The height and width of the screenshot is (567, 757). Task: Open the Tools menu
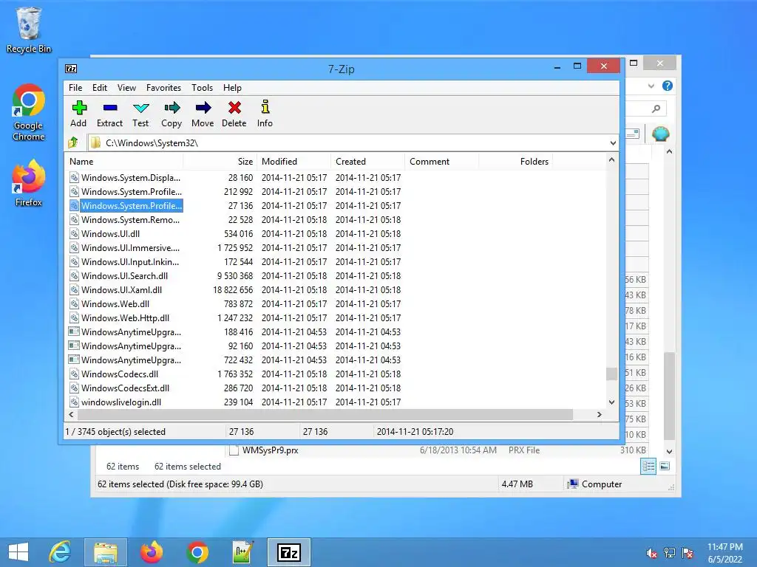pos(202,88)
